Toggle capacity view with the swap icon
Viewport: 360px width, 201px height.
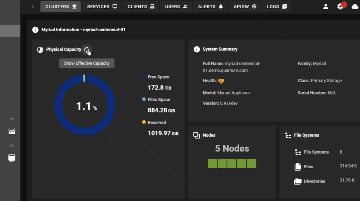coord(87,50)
